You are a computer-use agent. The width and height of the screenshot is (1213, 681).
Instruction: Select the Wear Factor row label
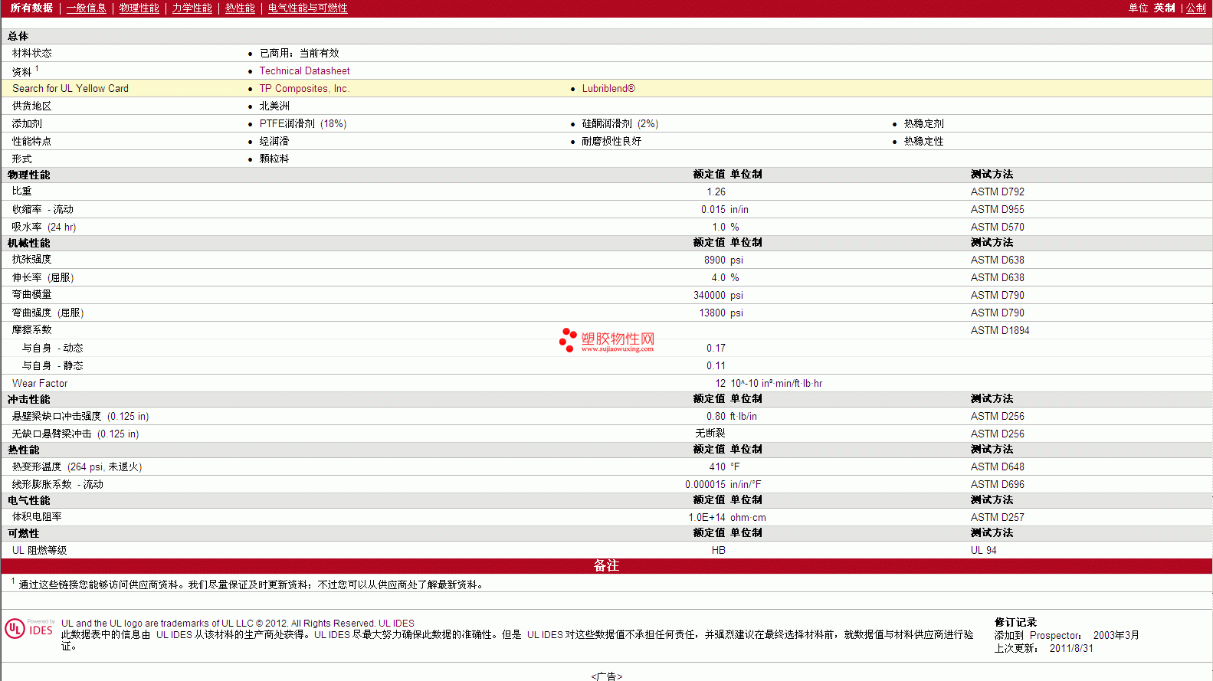pyautogui.click(x=40, y=384)
